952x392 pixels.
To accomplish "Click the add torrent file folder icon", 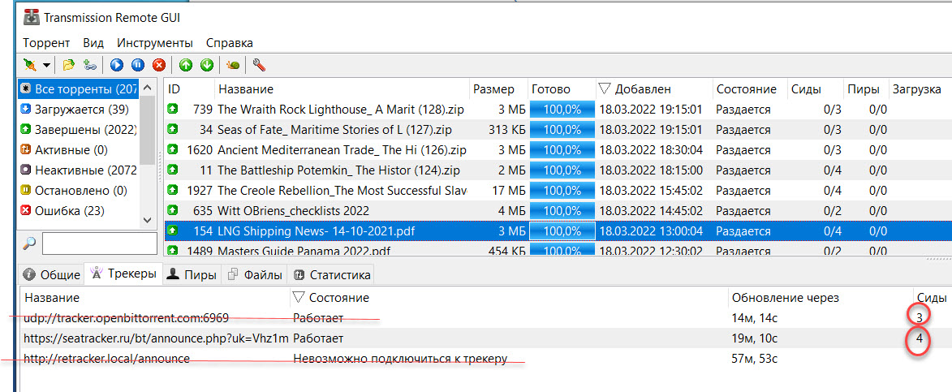I will 69,65.
